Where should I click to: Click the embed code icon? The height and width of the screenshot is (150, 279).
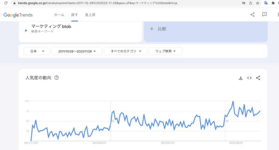249,78
